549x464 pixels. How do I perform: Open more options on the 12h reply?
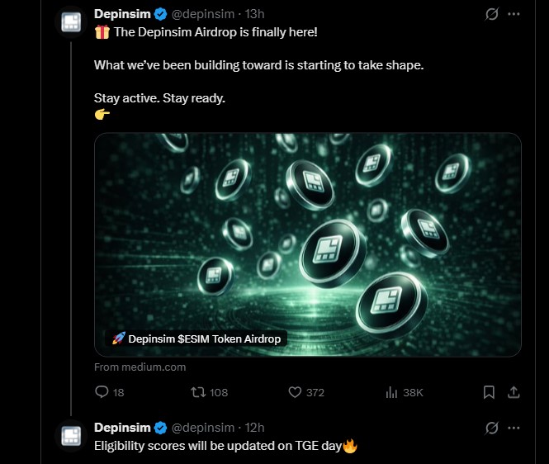click(514, 428)
